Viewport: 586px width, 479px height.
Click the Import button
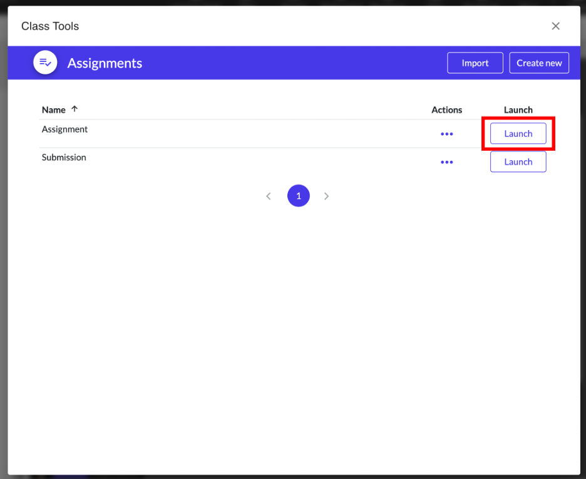coord(475,63)
